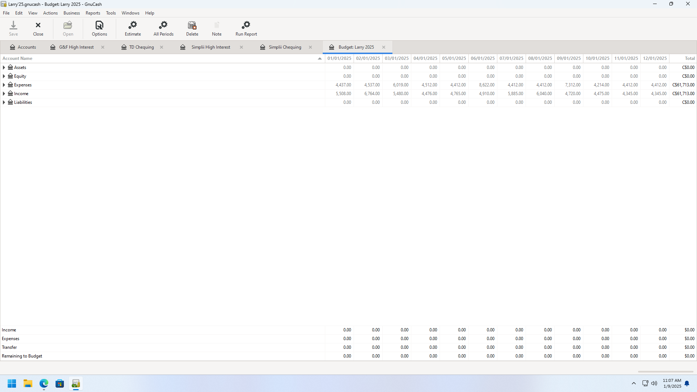
Task: Close the Simplii High Interest tab
Action: point(241,47)
